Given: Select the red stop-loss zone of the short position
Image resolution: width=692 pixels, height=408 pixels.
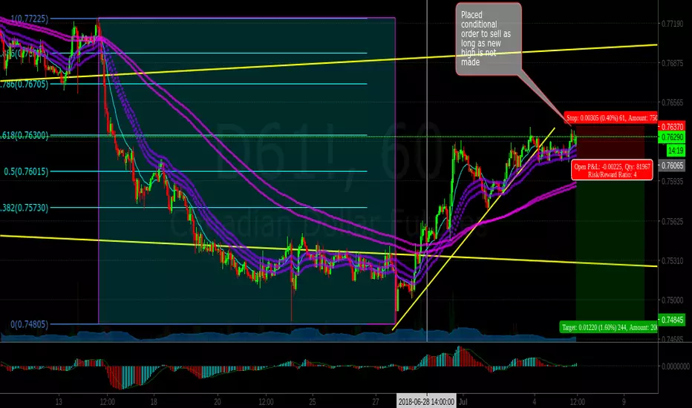Looking at the screenshot, I should pos(610,145).
